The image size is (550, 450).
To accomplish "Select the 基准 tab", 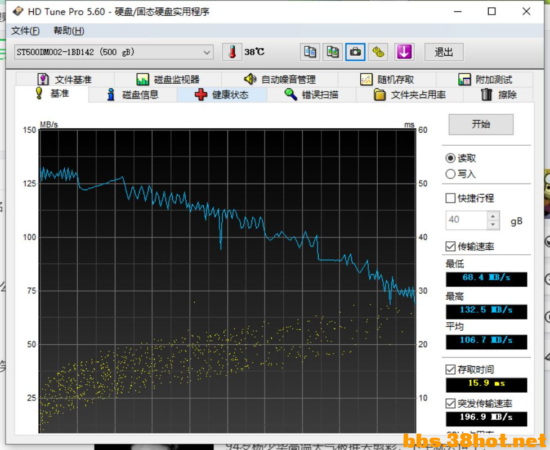I will pyautogui.click(x=52, y=94).
